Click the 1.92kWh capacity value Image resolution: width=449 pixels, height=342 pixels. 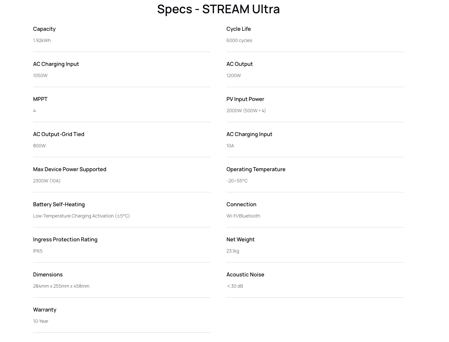42,40
